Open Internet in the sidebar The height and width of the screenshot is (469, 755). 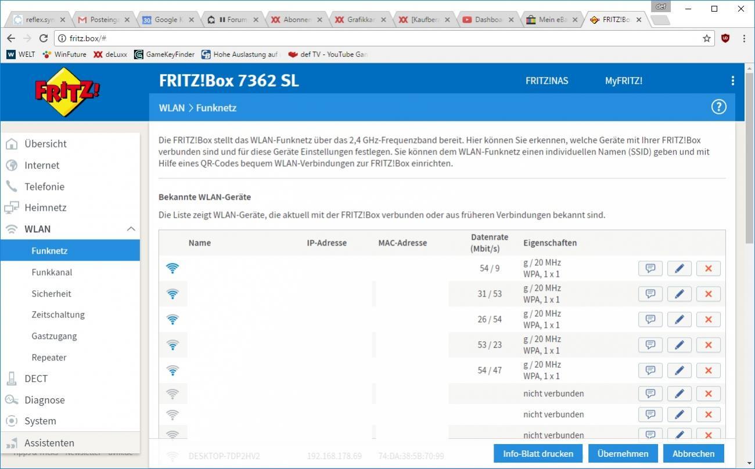click(70, 165)
